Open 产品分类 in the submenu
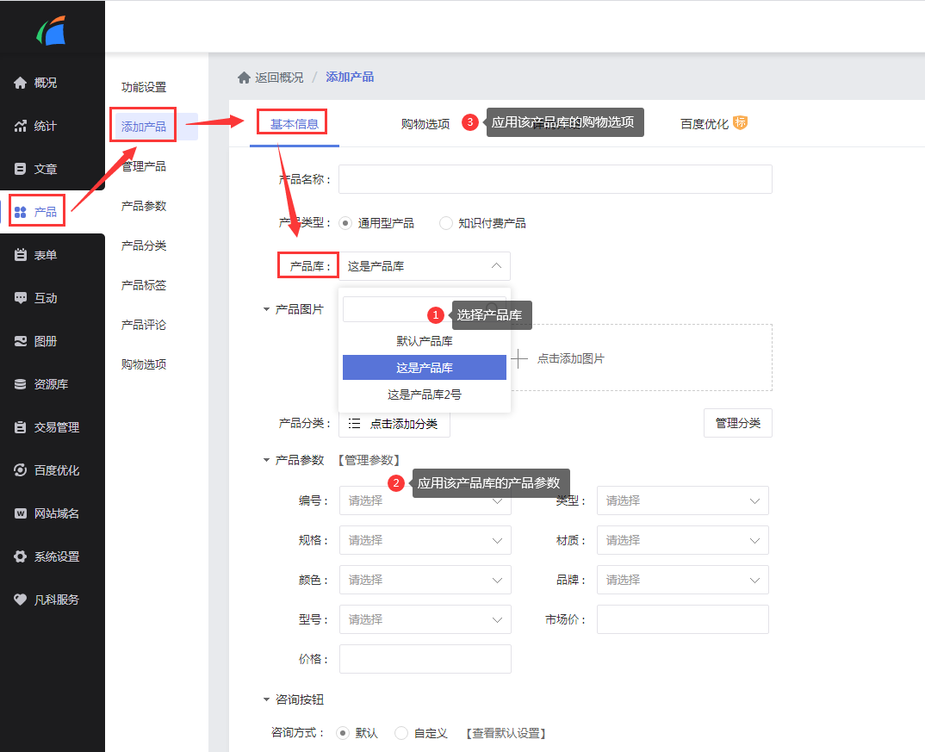Screen dimensions: 925x752 click(x=143, y=245)
